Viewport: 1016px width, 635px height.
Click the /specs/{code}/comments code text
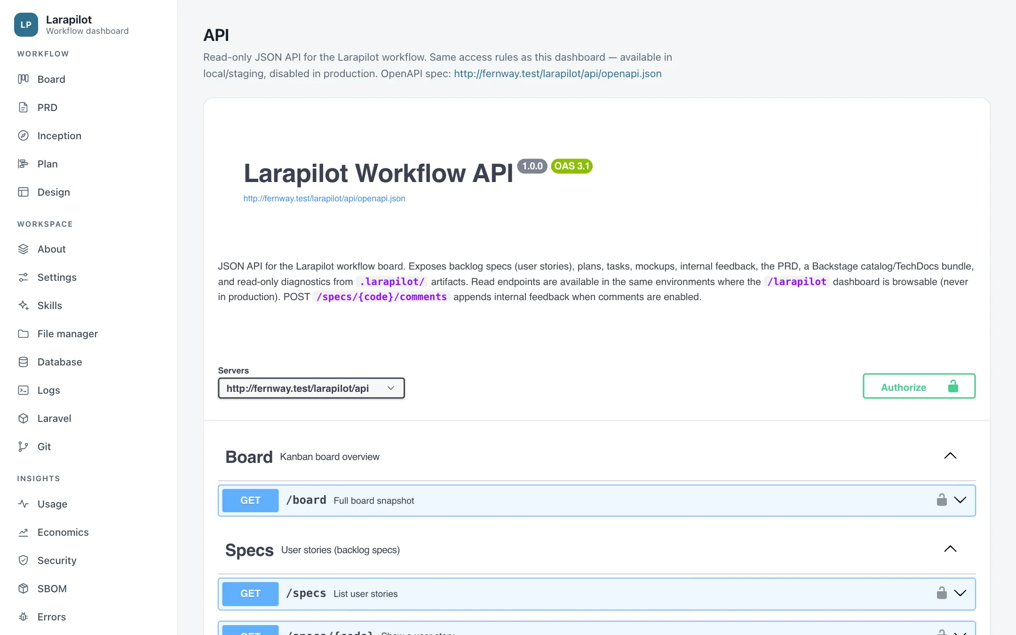coord(381,297)
